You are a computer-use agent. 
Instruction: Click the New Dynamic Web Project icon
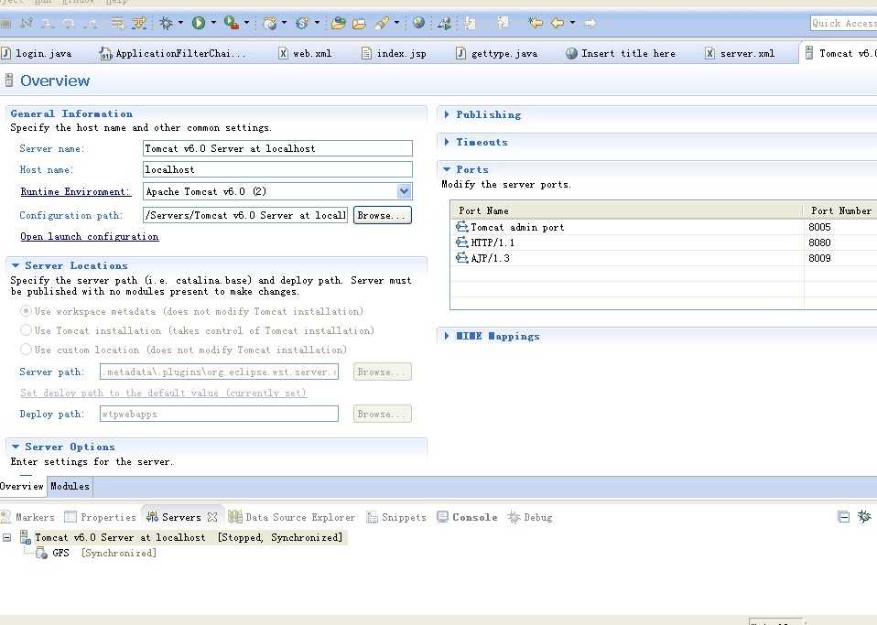[x=269, y=23]
